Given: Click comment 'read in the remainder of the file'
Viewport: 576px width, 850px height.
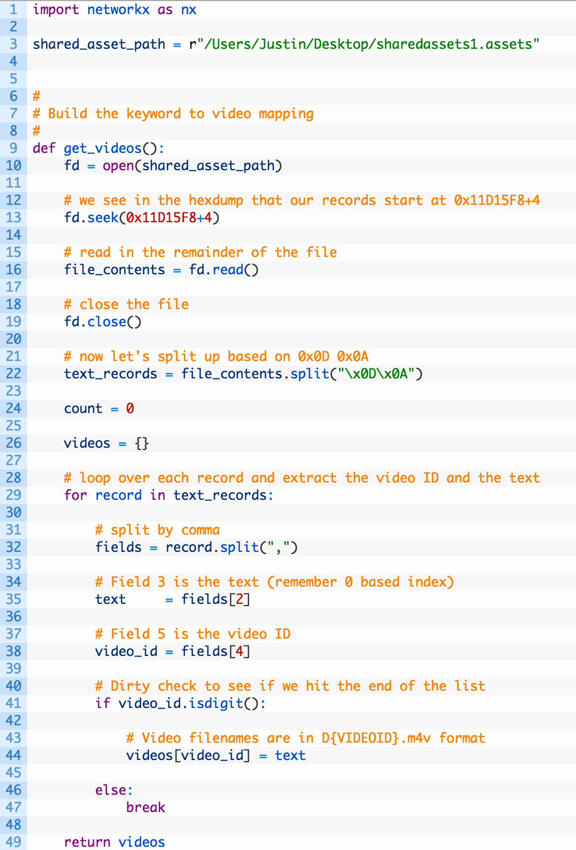Looking at the screenshot, I should (200, 253).
